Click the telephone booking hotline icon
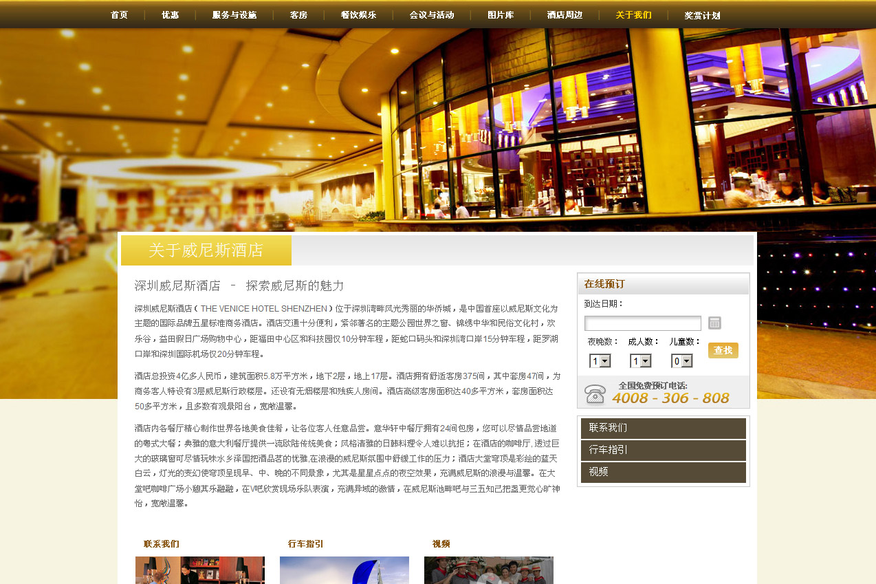Image resolution: width=876 pixels, height=584 pixels. click(x=595, y=394)
